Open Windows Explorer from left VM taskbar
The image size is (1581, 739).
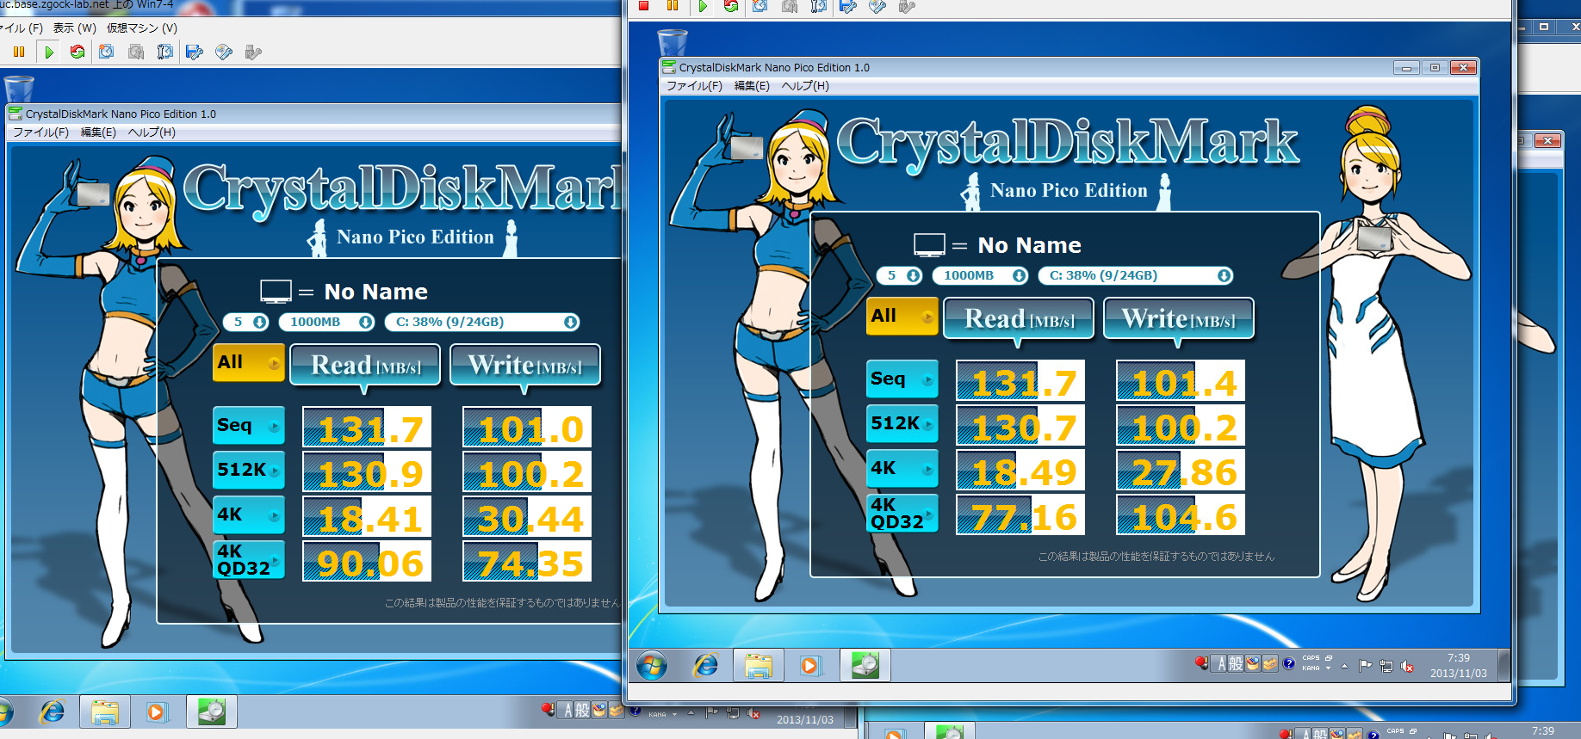coord(105,711)
